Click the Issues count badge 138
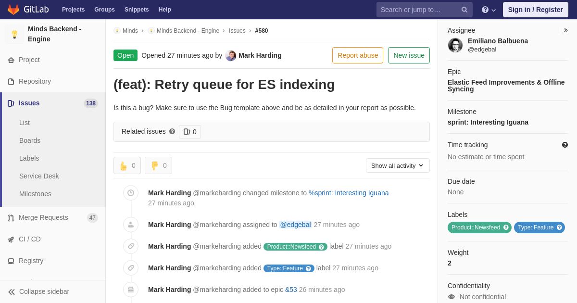This screenshot has width=577, height=303. [91, 103]
